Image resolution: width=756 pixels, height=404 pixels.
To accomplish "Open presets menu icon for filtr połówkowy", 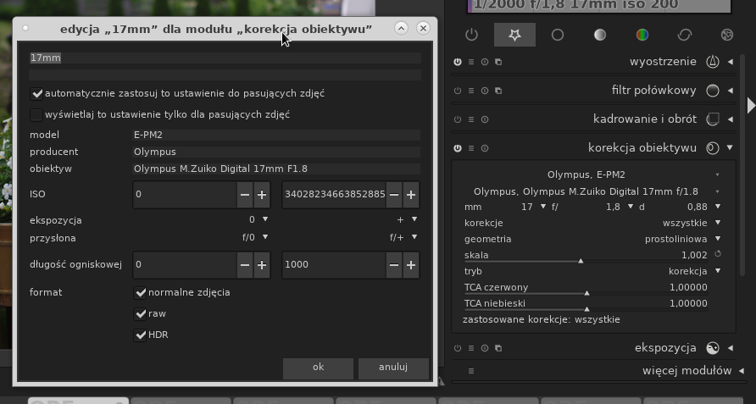I will pyautogui.click(x=471, y=91).
